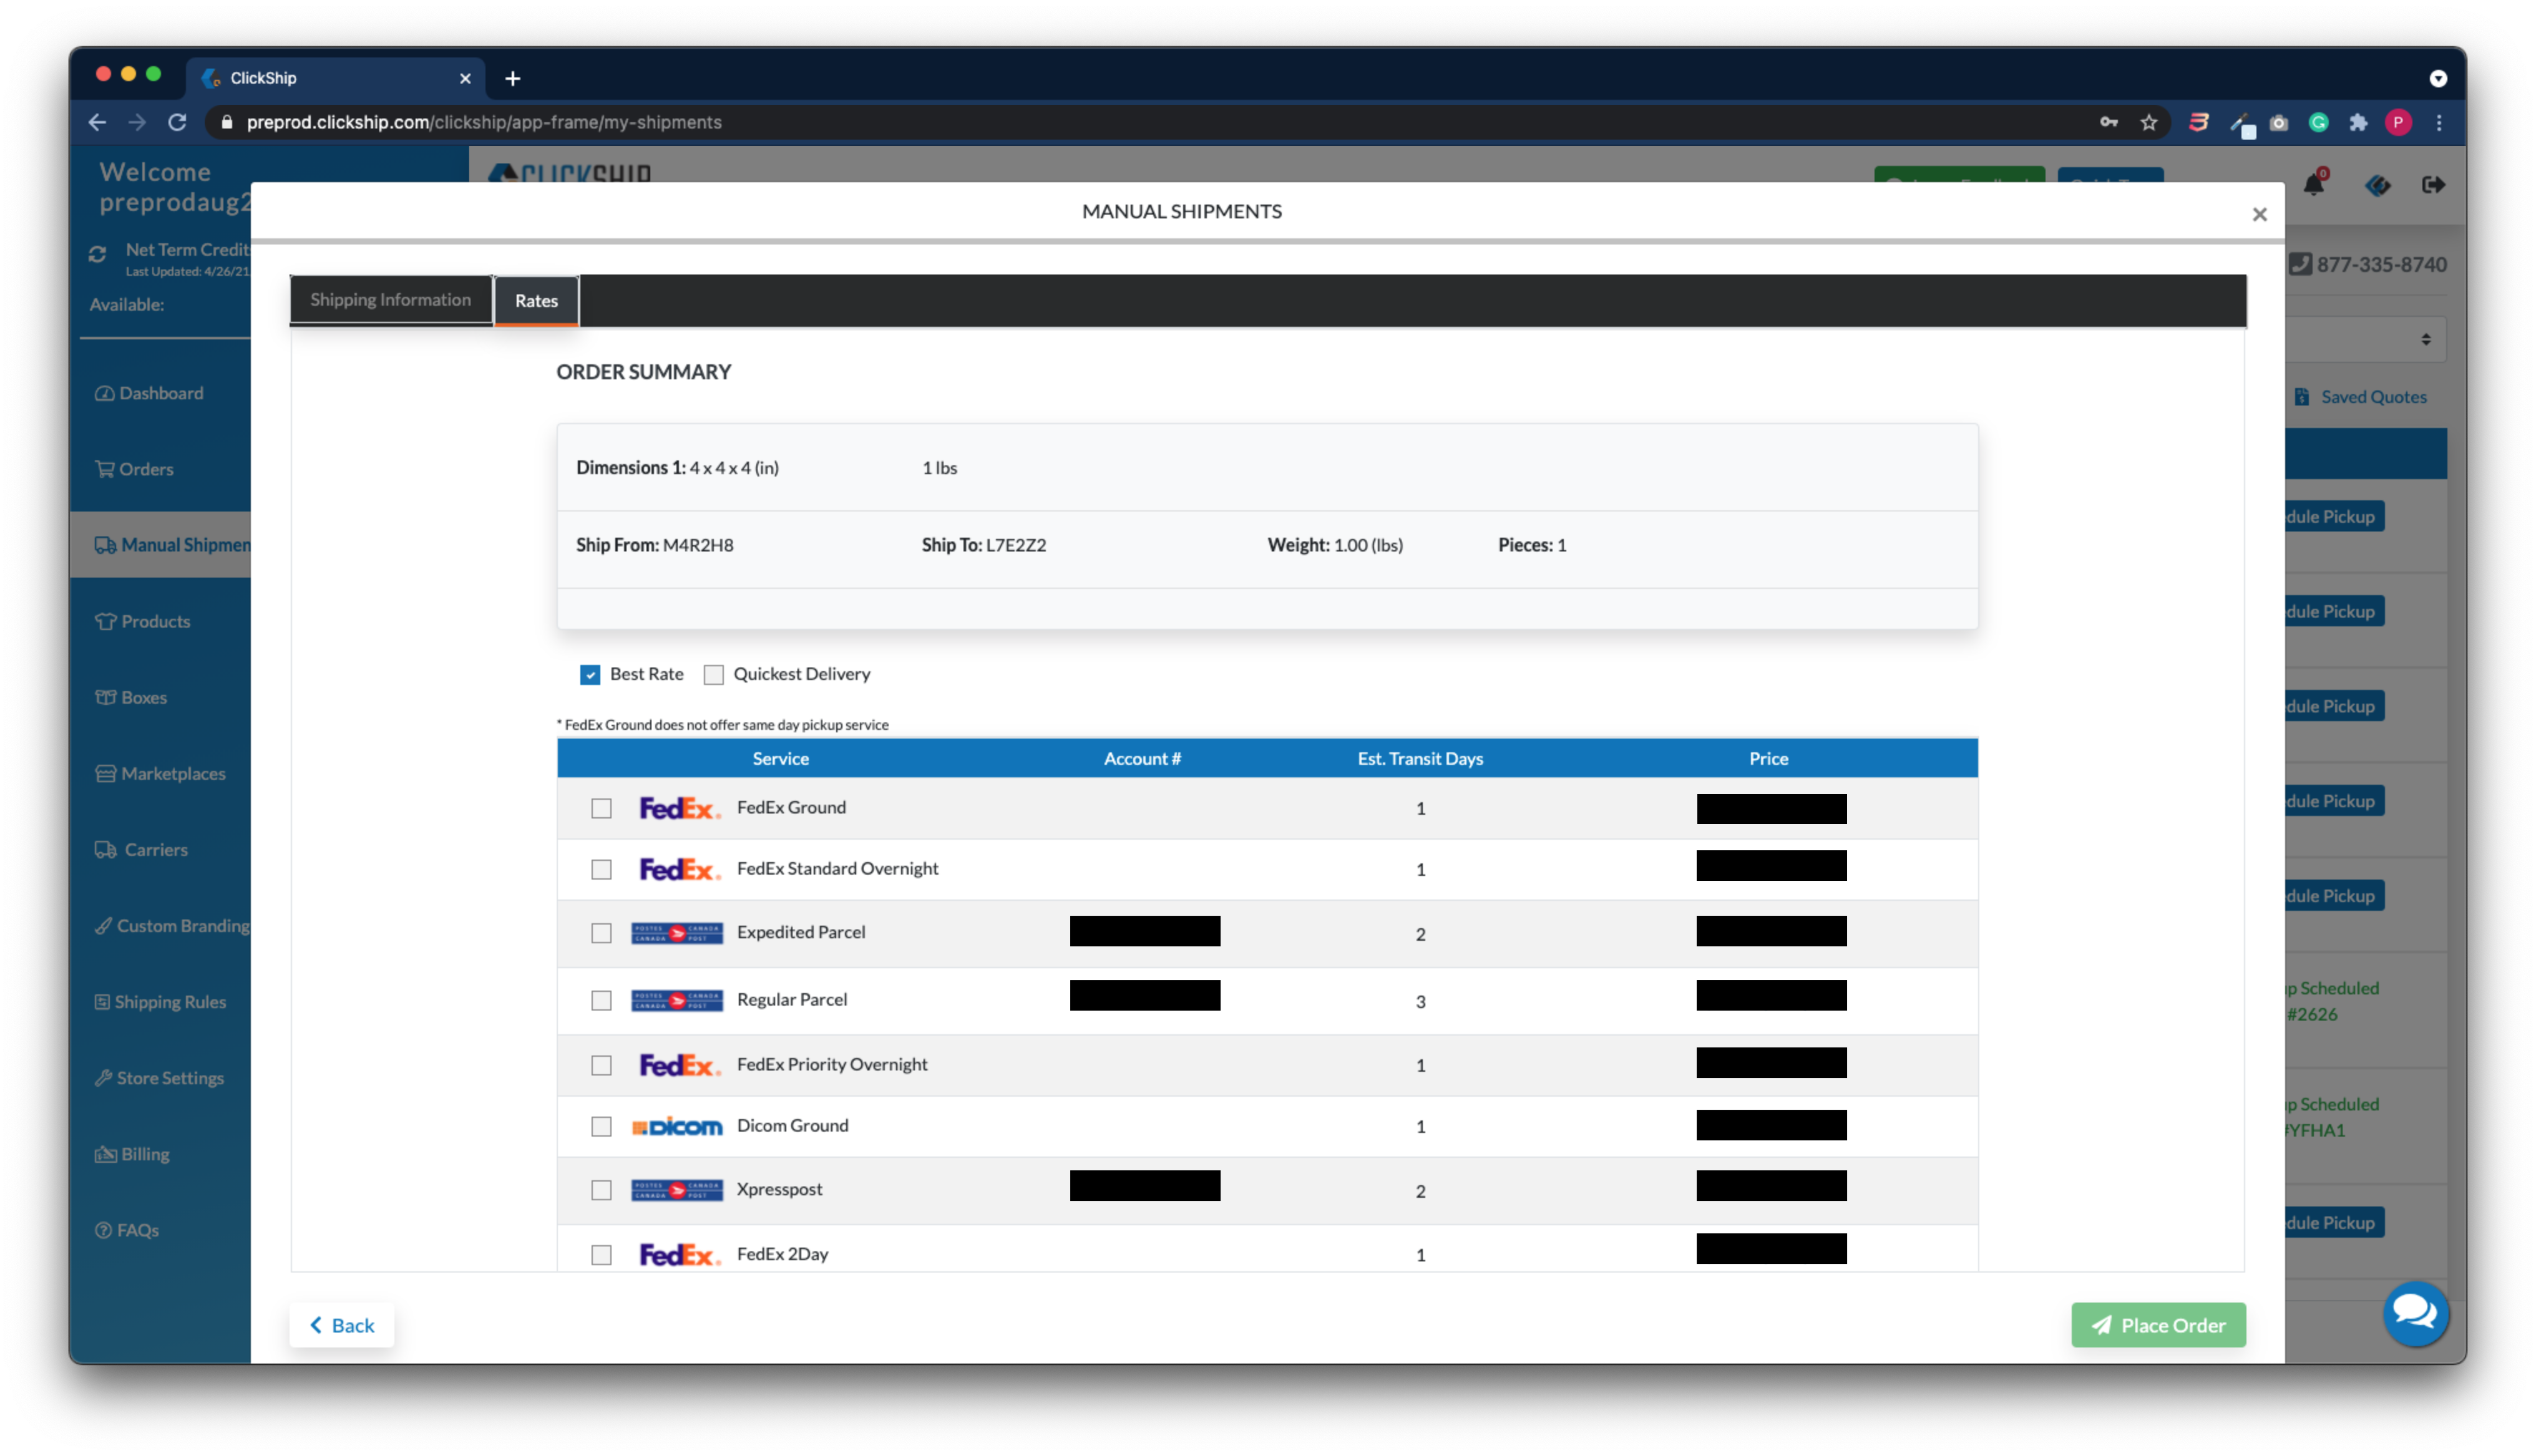Select the Rates tab
2536x1456 pixels.
[x=536, y=301]
